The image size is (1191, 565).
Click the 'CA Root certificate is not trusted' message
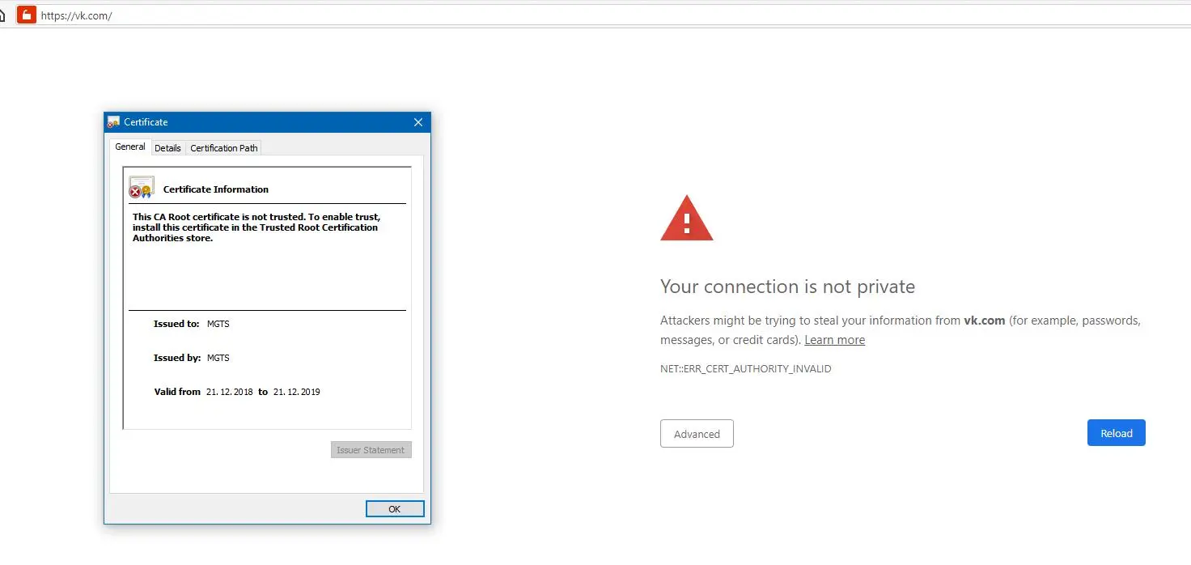(256, 227)
